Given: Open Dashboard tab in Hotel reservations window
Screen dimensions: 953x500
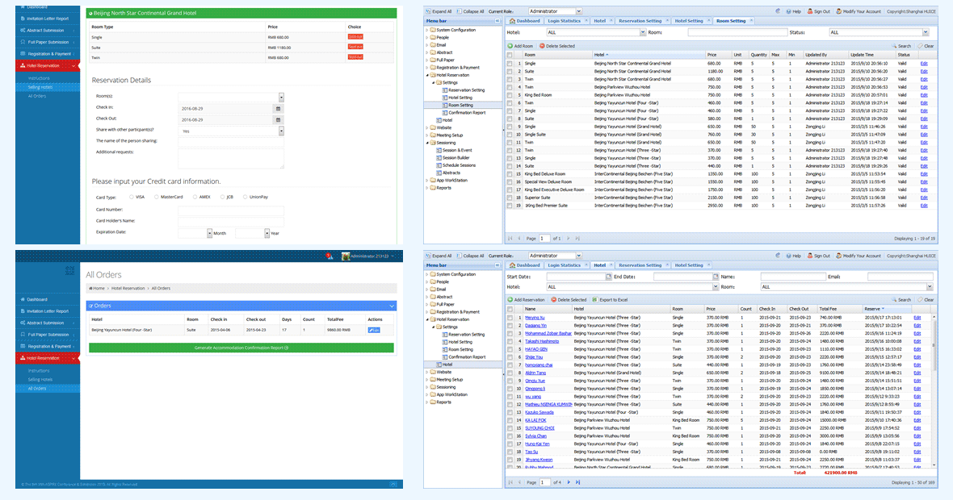Looking at the screenshot, I should click(x=524, y=265).
